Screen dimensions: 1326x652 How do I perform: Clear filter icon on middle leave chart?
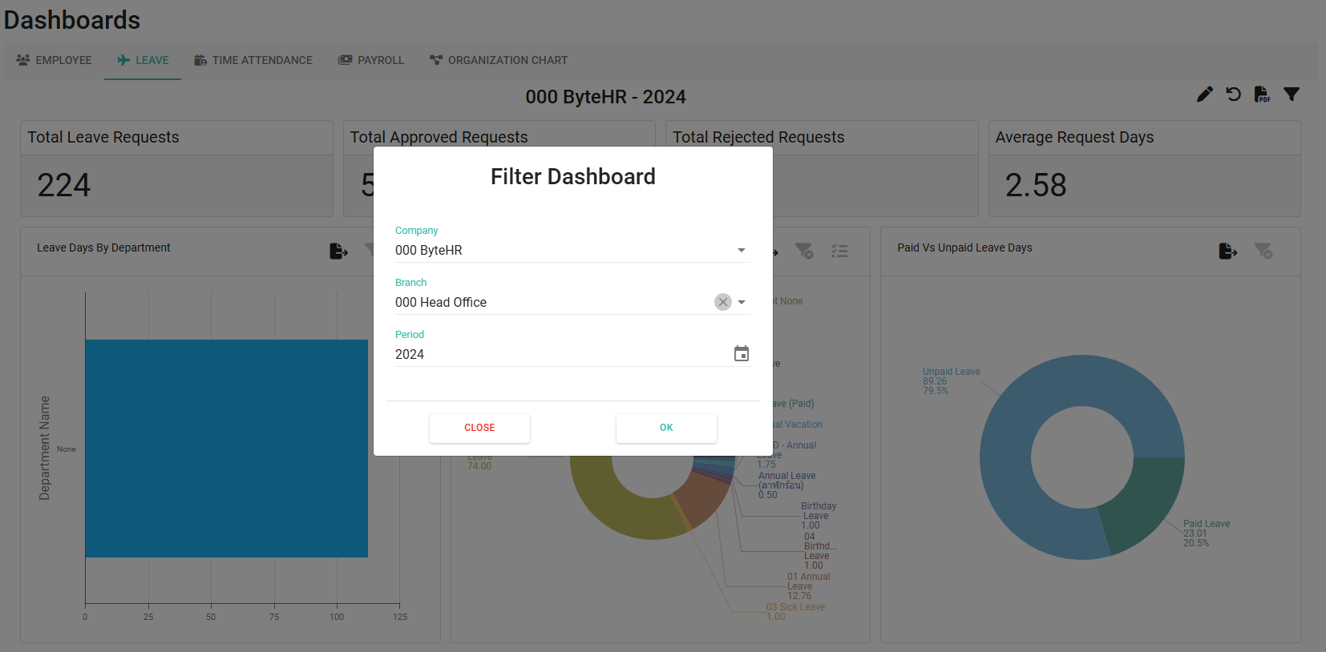coord(803,252)
